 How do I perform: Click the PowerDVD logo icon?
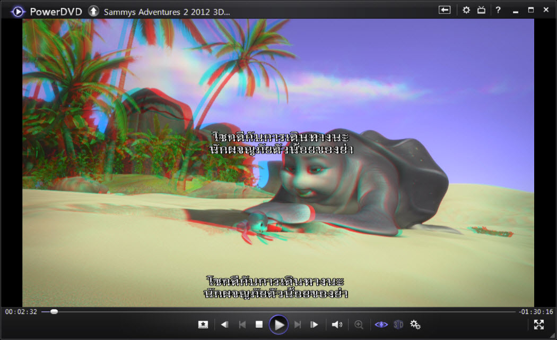pyautogui.click(x=18, y=12)
